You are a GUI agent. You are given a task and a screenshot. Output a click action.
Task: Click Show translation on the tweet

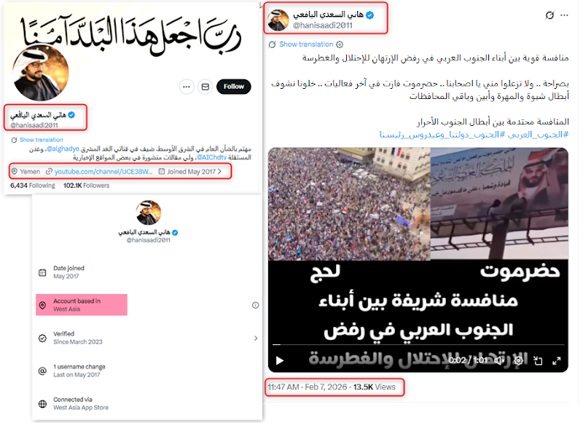(x=306, y=44)
